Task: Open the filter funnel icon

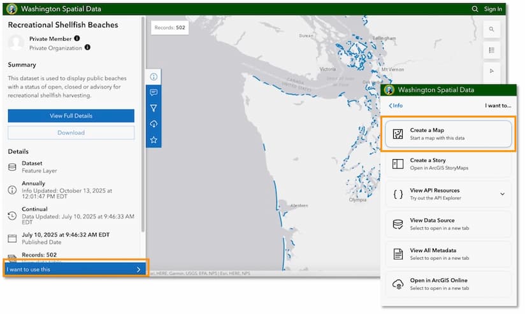Action: (154, 108)
